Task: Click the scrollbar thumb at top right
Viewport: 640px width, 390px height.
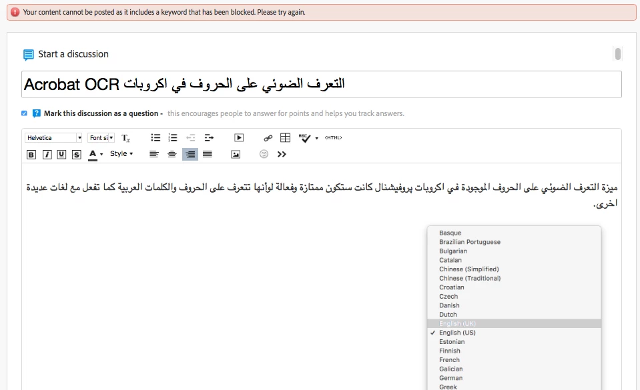Action: pyautogui.click(x=618, y=54)
